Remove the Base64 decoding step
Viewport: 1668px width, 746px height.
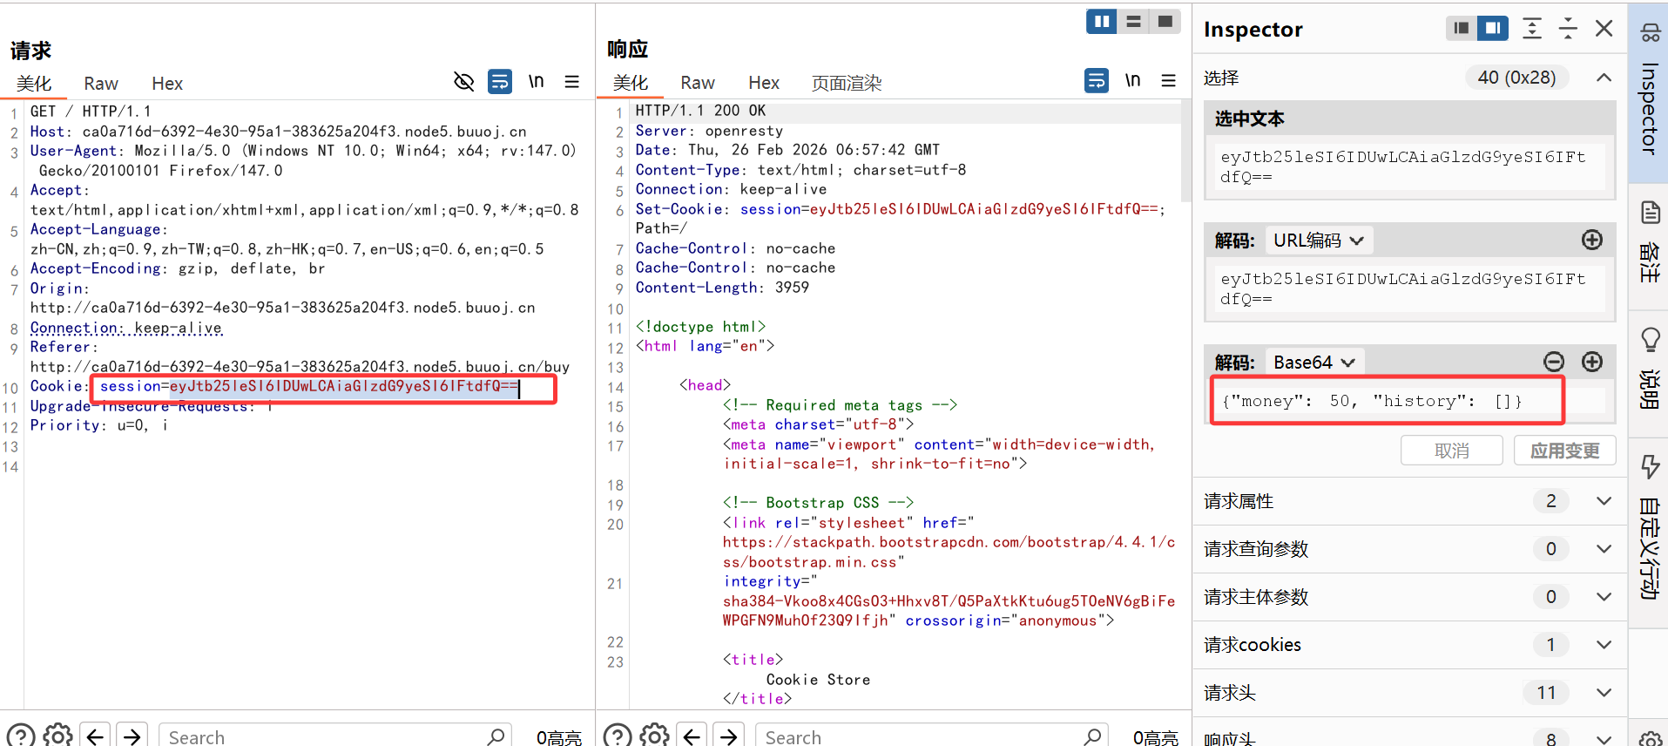(1554, 362)
